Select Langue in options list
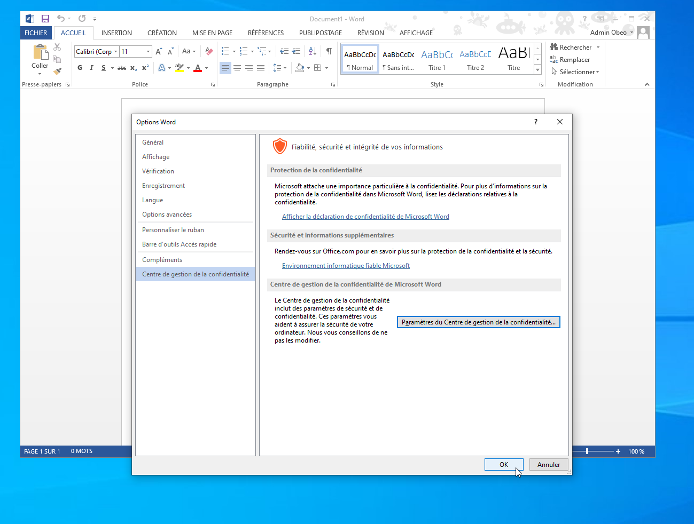Image resolution: width=694 pixels, height=524 pixels. click(196, 200)
